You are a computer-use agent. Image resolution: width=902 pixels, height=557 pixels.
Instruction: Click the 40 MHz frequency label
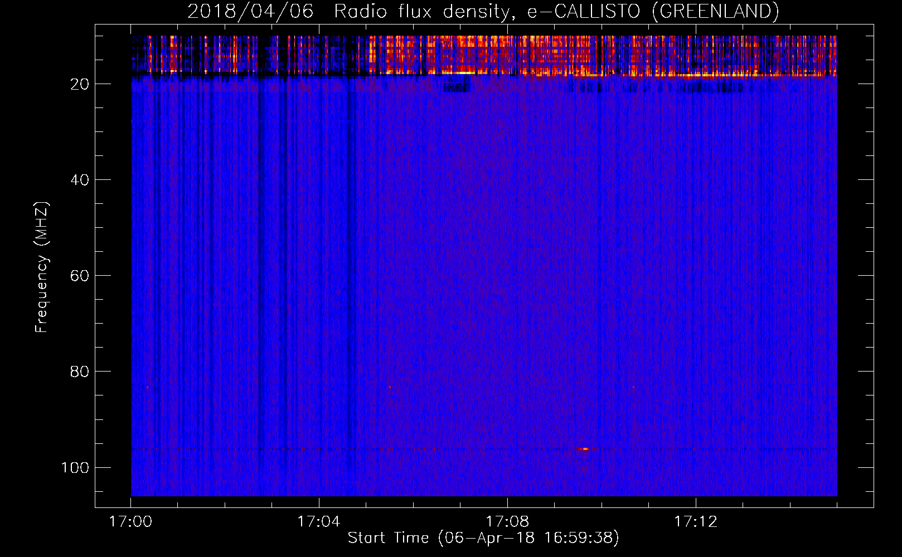point(80,180)
